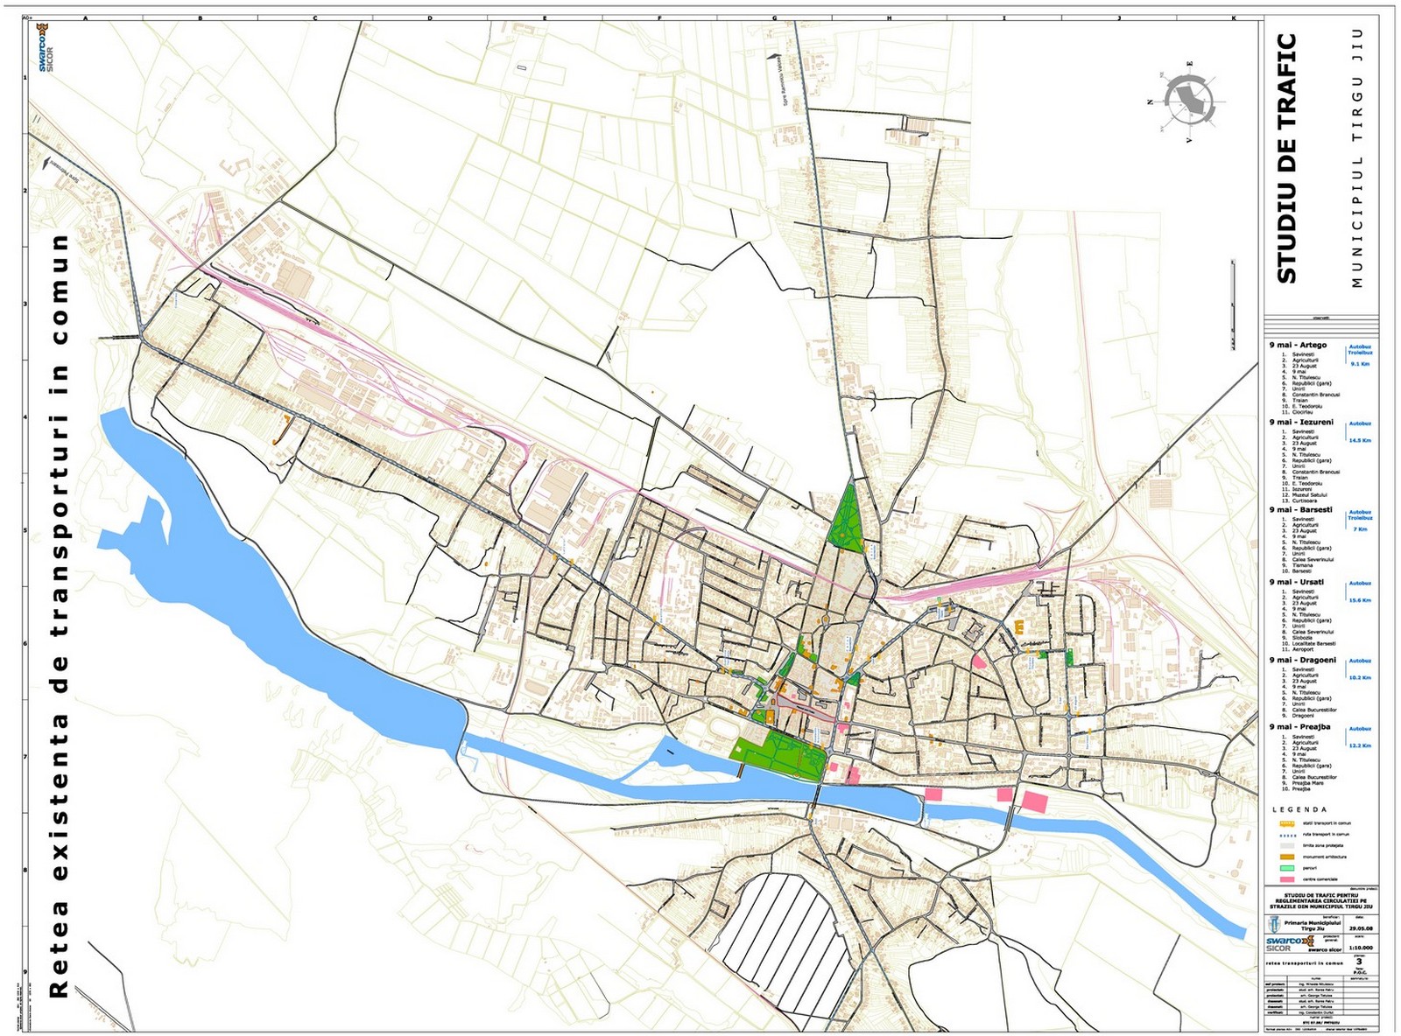This screenshot has height=1036, width=1401.
Task: Click the "9 mai - Ursati" route heading
Action: 1296,582
